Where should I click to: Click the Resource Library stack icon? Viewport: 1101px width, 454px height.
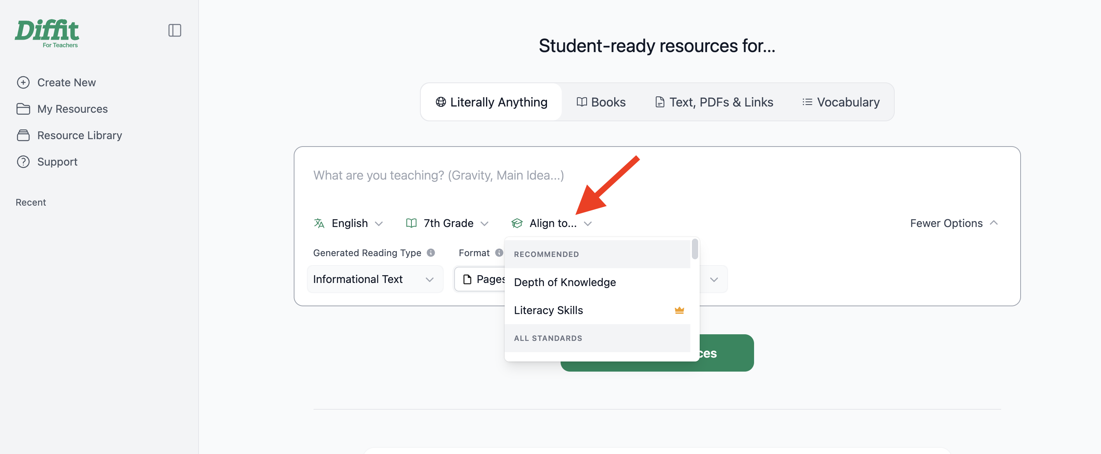[x=23, y=136]
